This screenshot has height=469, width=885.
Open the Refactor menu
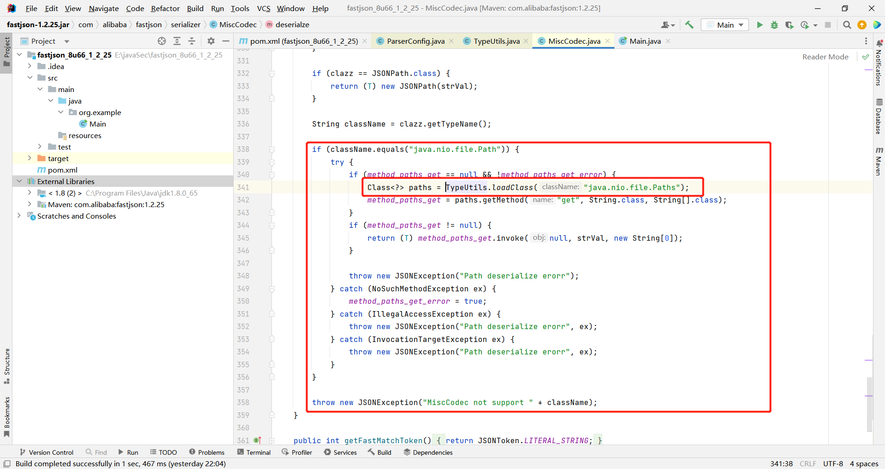coord(165,8)
